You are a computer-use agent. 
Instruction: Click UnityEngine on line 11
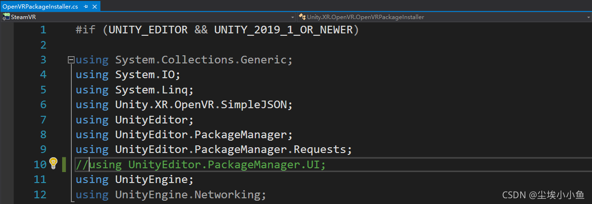click(x=152, y=180)
